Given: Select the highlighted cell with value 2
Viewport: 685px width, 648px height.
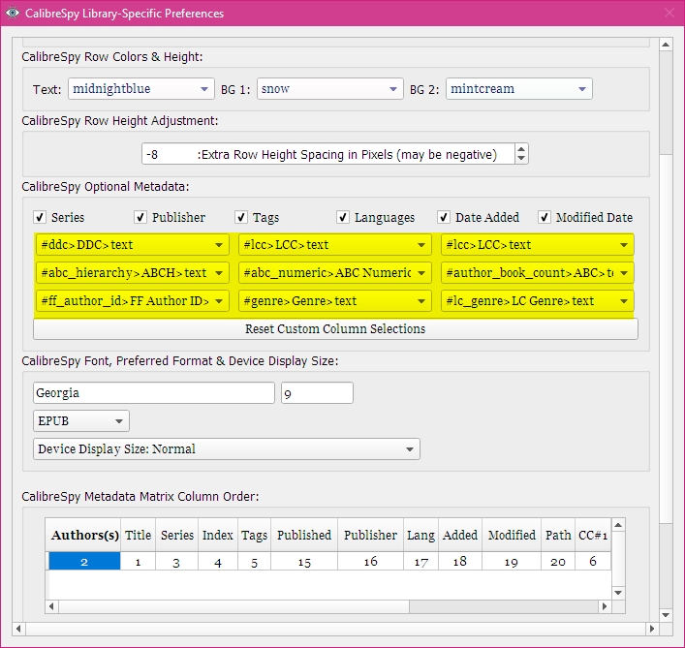Looking at the screenshot, I should coord(84,561).
